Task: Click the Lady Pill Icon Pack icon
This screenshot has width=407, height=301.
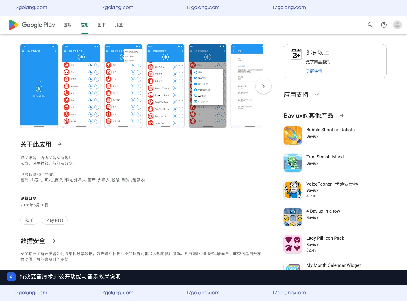Action: point(293,244)
